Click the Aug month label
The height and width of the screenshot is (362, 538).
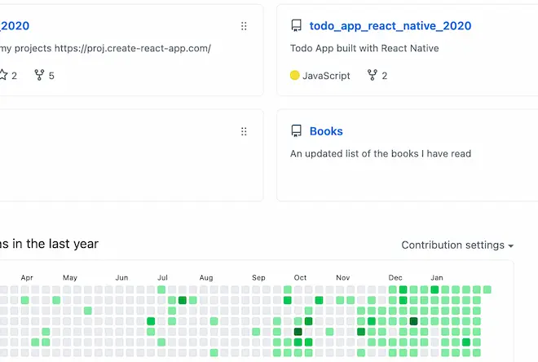tap(206, 277)
